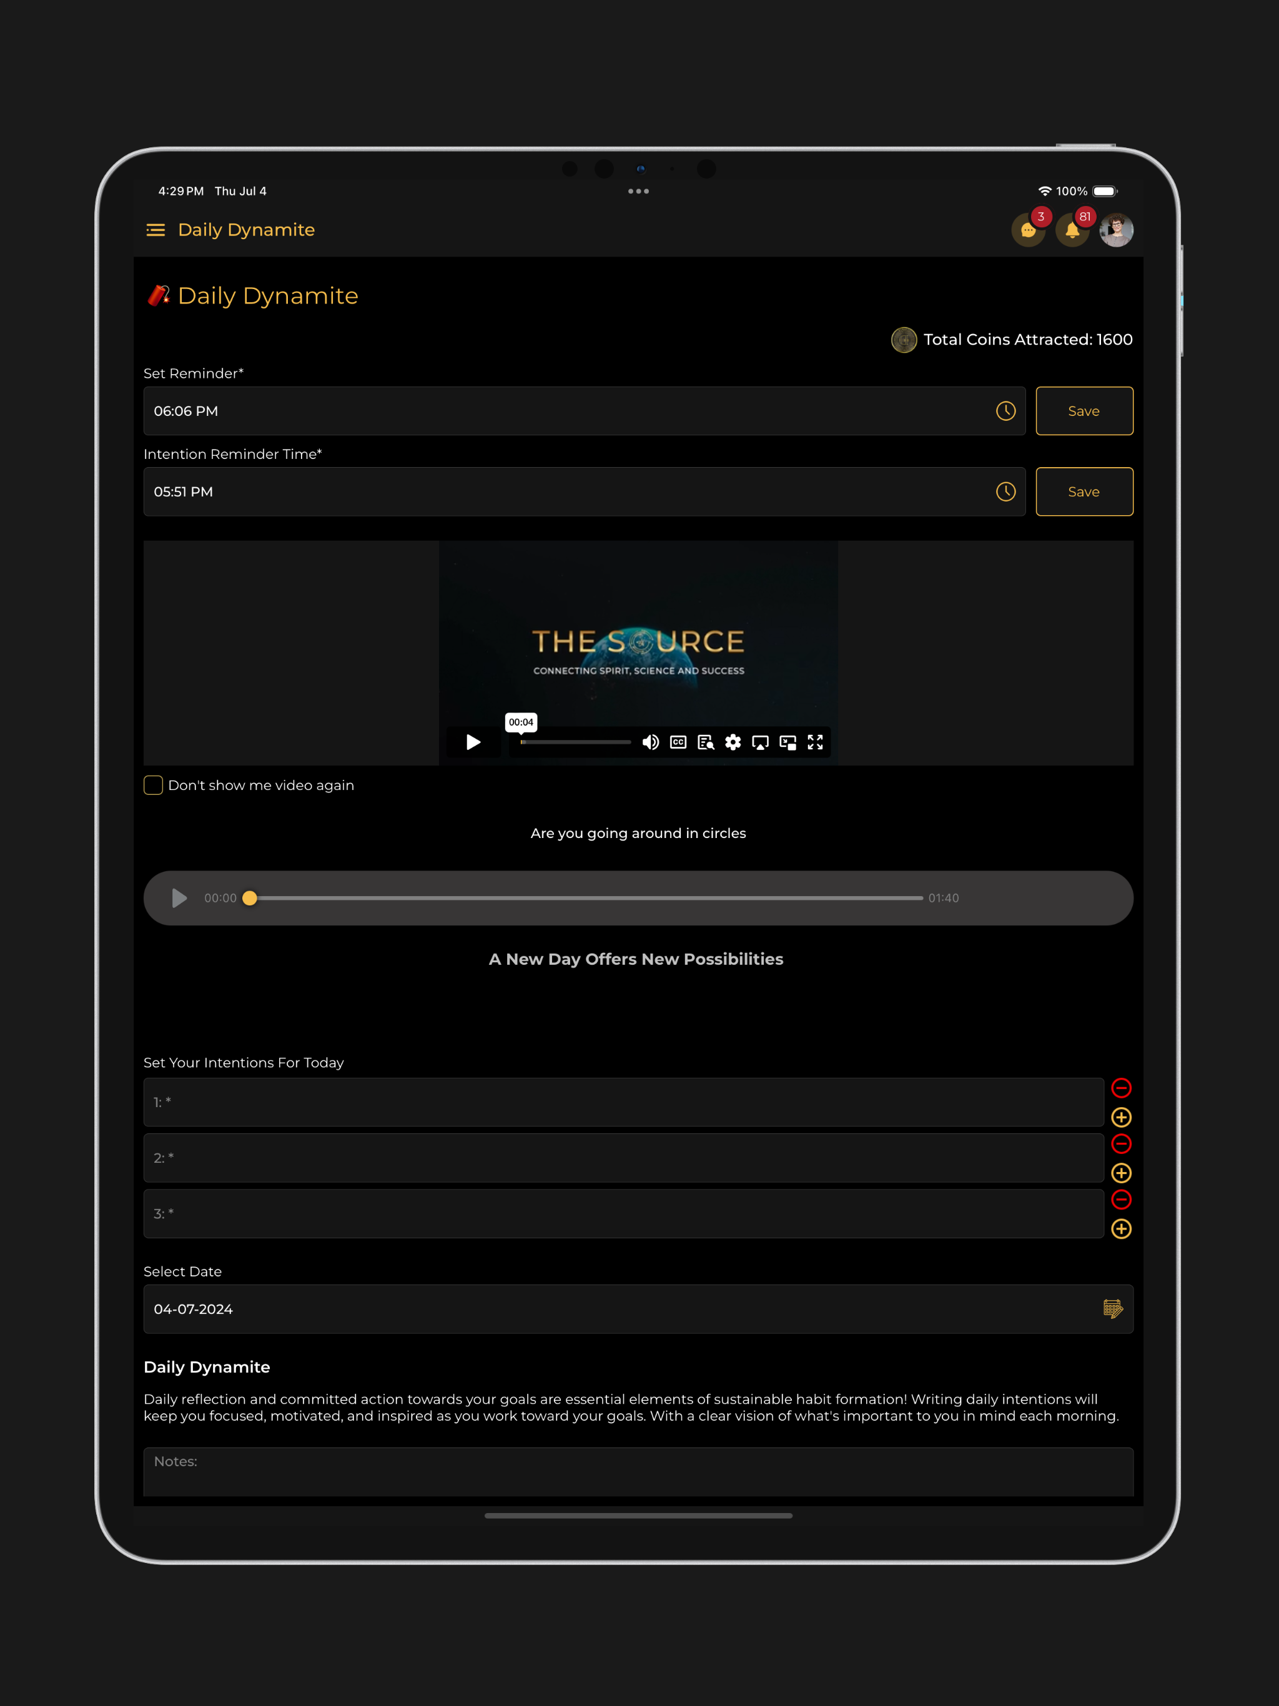Image resolution: width=1279 pixels, height=1706 pixels.
Task: Open chat messages with 3 badge
Action: pos(1029,230)
